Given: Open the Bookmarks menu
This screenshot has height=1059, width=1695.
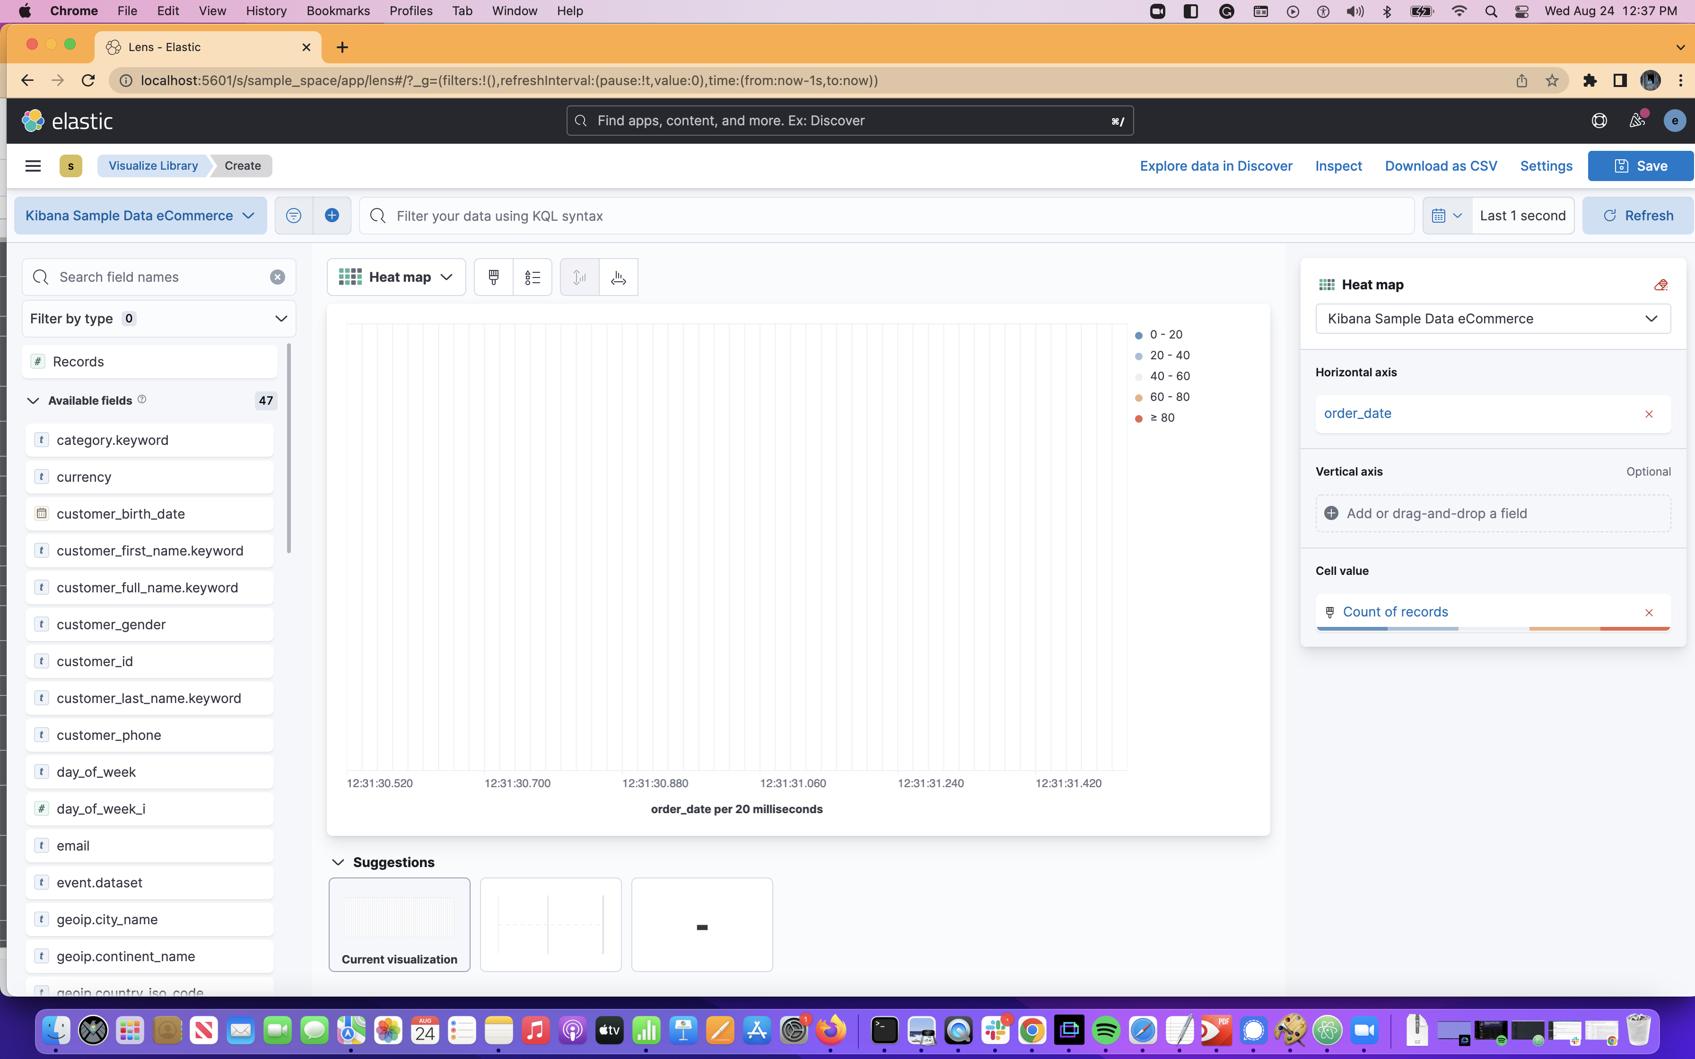Looking at the screenshot, I should [338, 11].
